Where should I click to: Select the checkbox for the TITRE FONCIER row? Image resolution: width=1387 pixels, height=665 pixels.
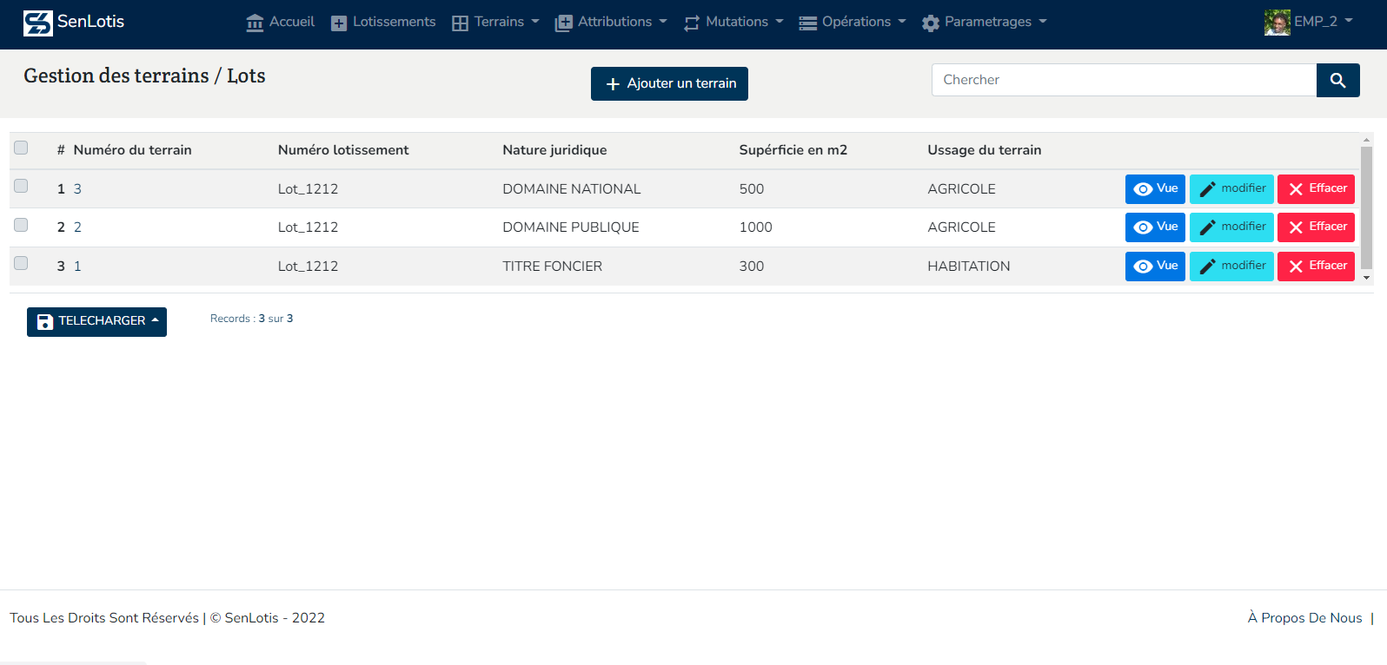(21, 263)
